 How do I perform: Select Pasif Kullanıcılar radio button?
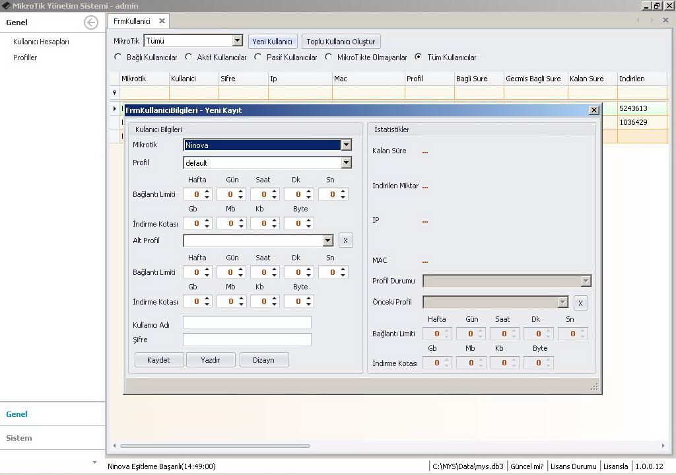tap(258, 57)
